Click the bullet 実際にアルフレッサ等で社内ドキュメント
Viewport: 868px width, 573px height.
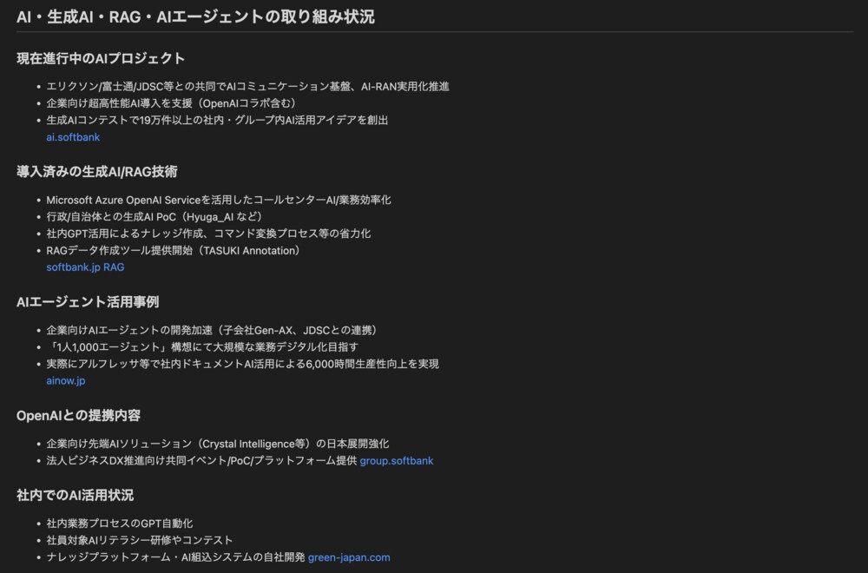[x=242, y=365]
